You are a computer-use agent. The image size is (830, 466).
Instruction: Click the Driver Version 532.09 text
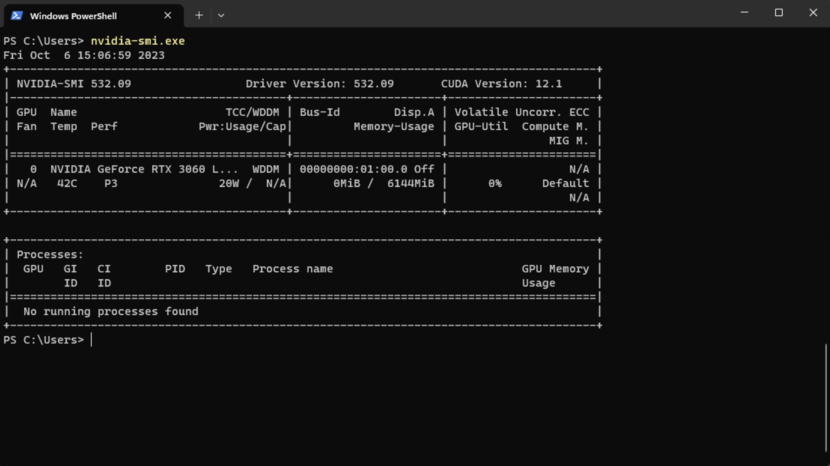320,84
